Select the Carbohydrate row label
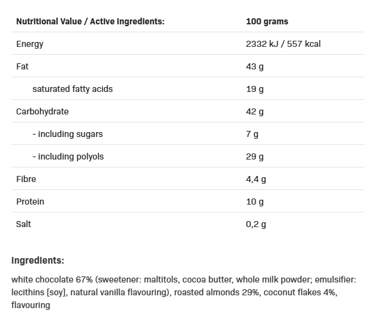 coord(42,111)
